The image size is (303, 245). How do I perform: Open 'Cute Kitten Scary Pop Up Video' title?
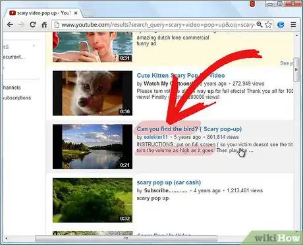coord(180,76)
